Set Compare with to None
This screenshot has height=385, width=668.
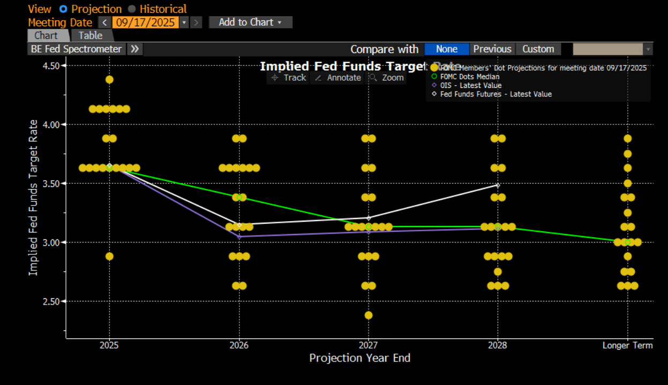[x=446, y=49]
